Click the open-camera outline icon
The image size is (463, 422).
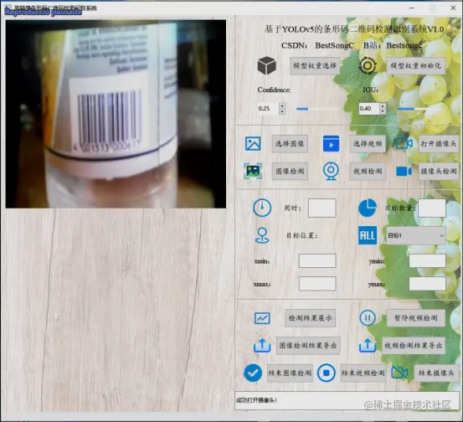[404, 143]
